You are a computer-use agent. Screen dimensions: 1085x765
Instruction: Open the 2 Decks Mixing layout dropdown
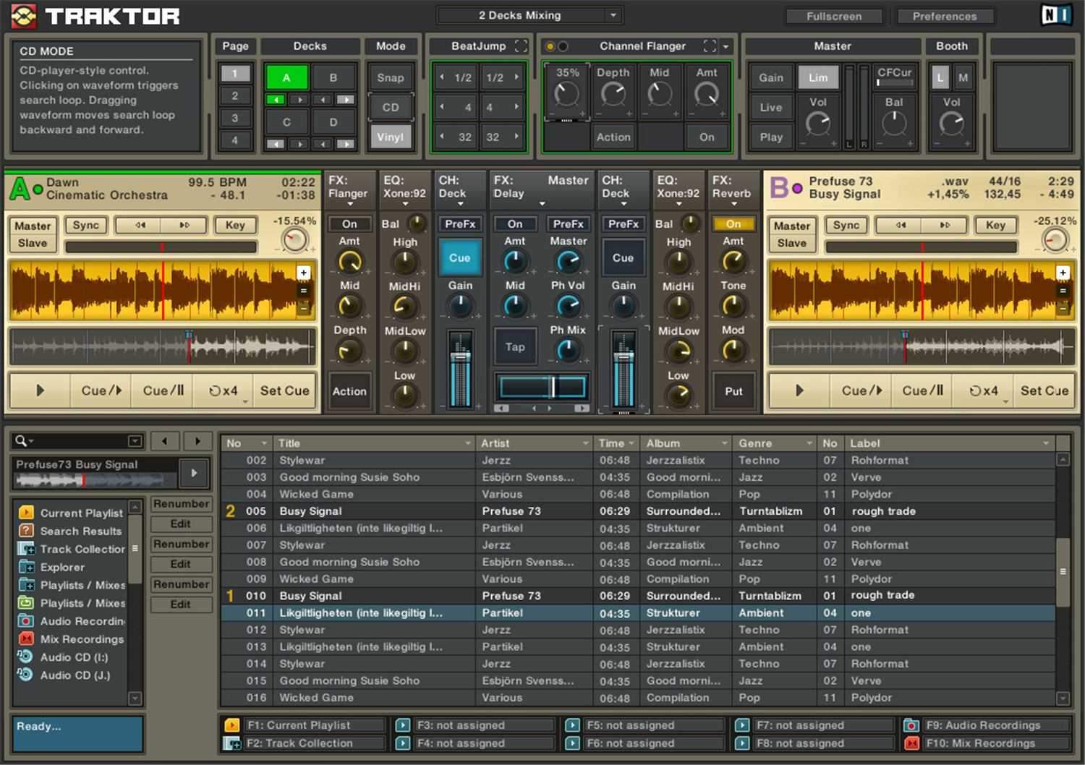614,15
